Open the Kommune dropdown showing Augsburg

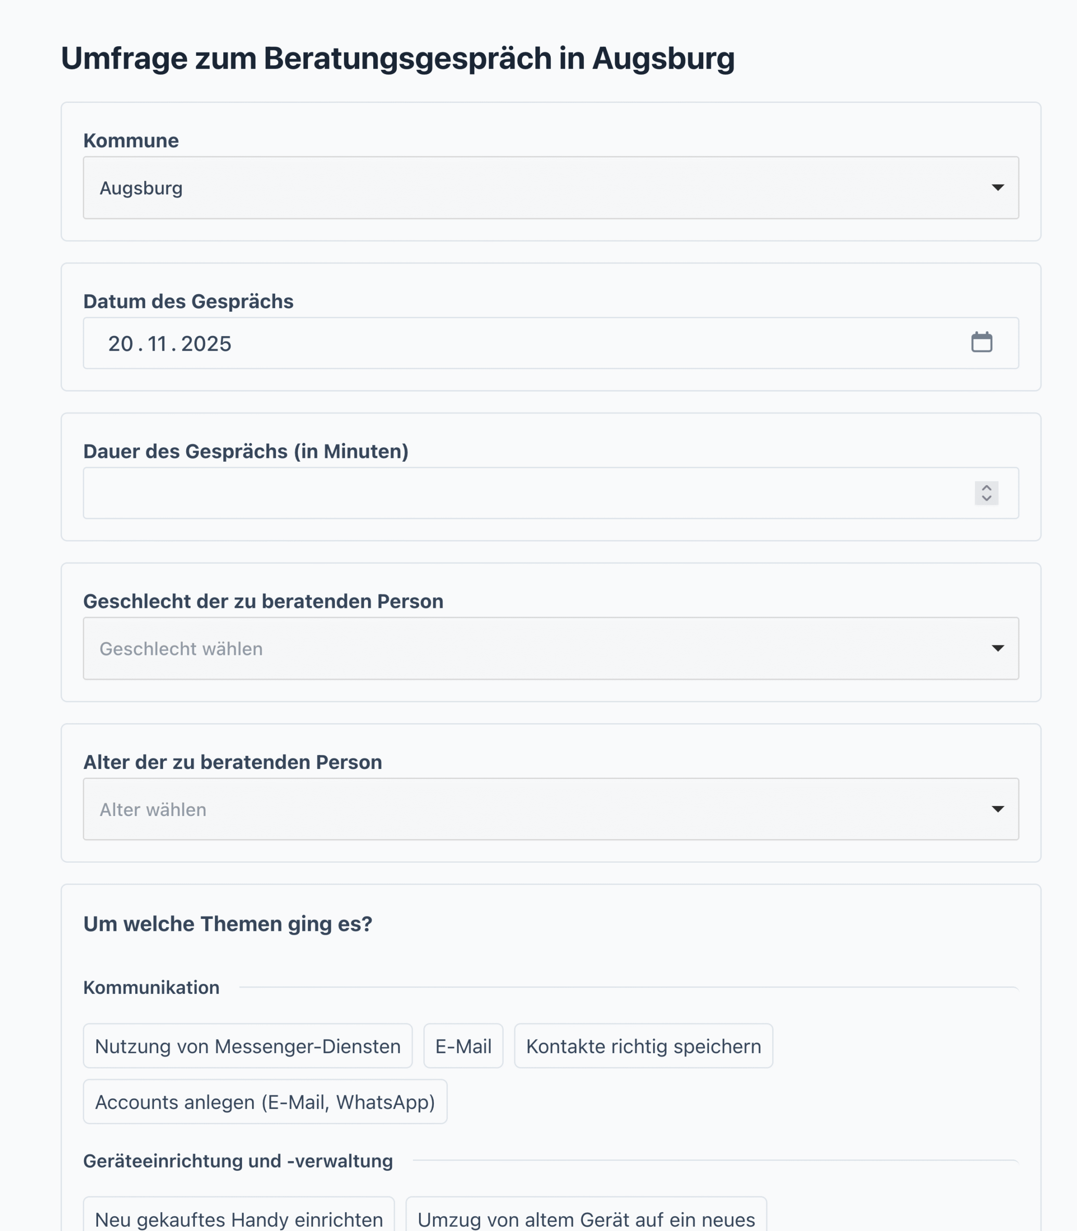point(541,188)
